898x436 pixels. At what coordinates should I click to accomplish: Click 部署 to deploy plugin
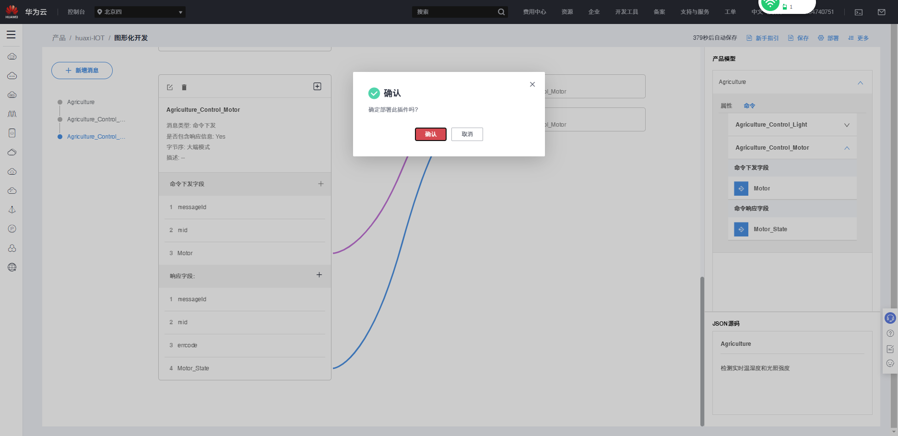coord(828,38)
